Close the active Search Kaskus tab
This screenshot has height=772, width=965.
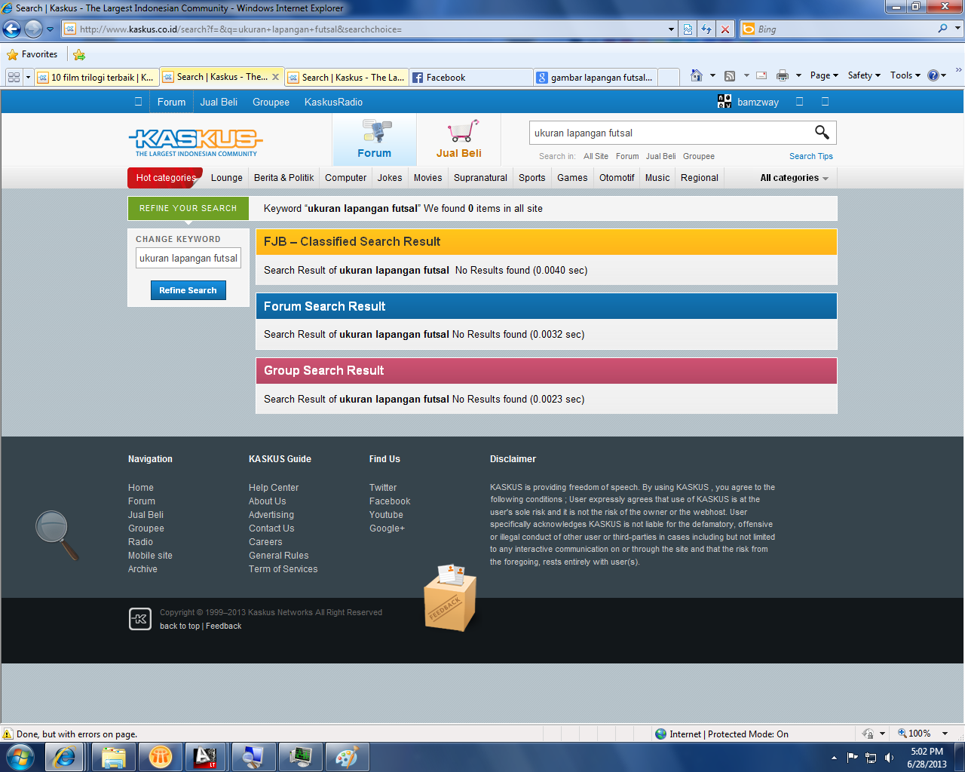(275, 77)
